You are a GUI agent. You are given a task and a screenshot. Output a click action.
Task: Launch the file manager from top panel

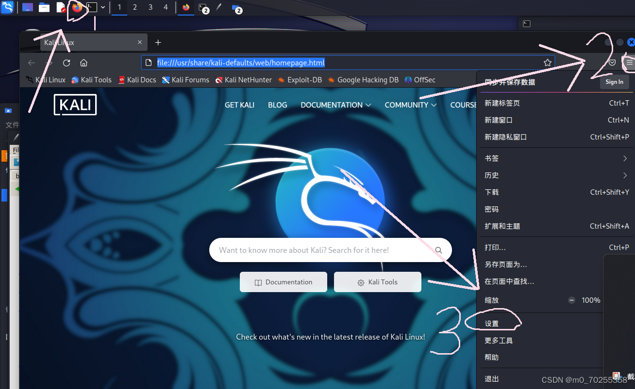point(44,7)
